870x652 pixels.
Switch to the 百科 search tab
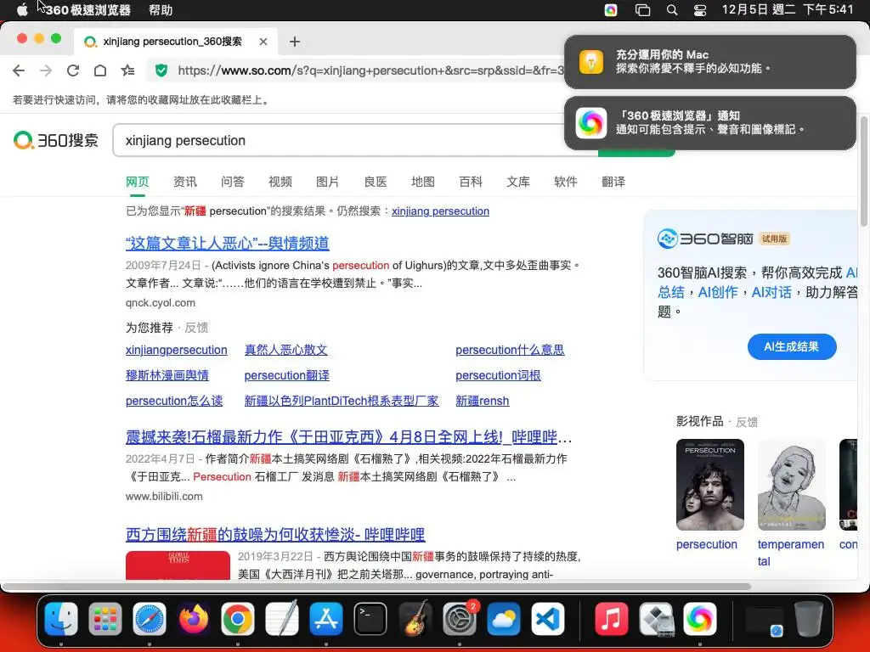pos(471,182)
